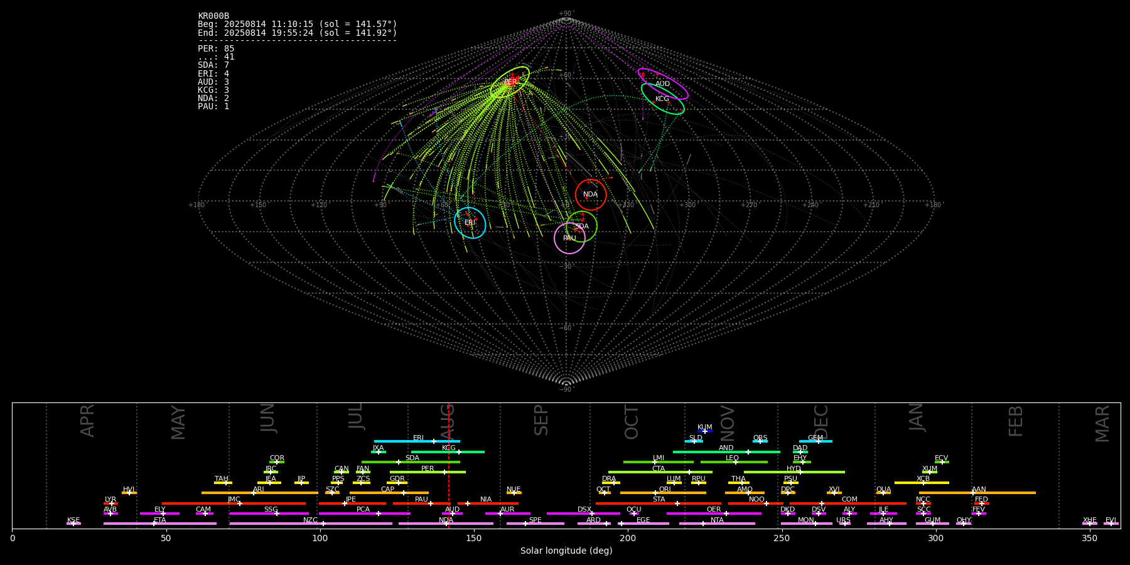Click the pink SPE shower bar
This screenshot has width=1130, height=565.
click(x=535, y=524)
